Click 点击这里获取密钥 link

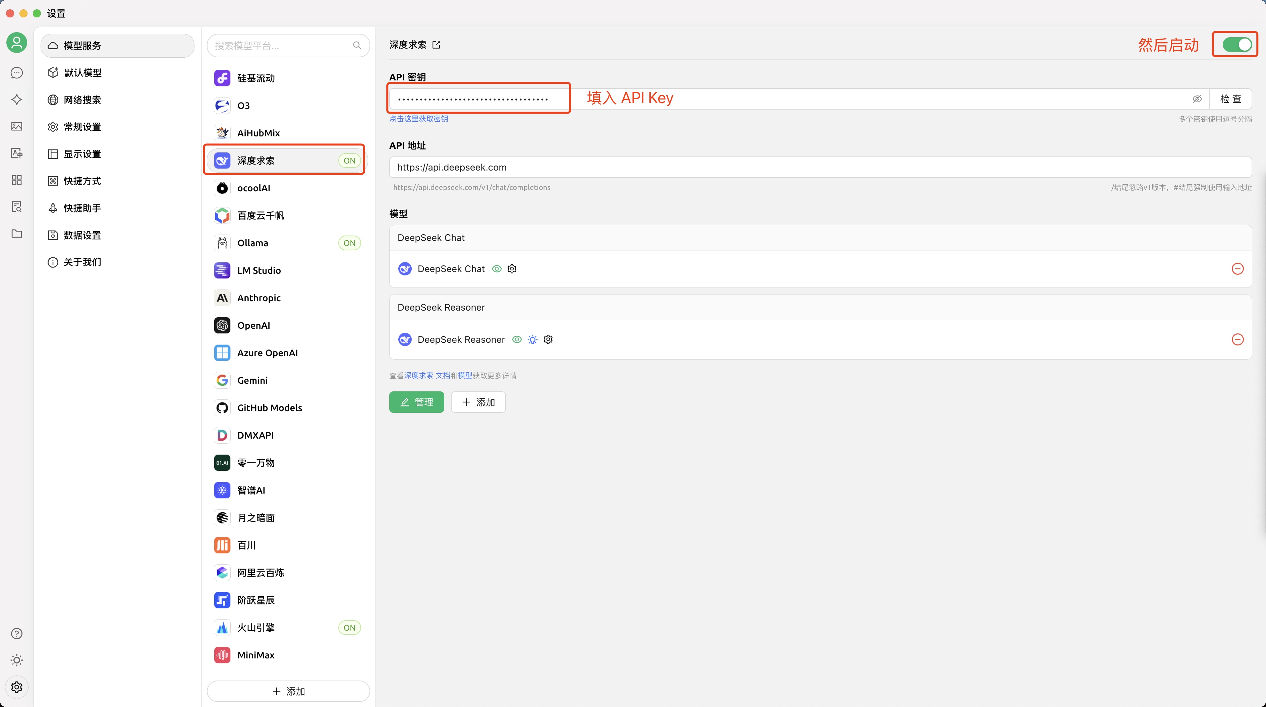(419, 119)
